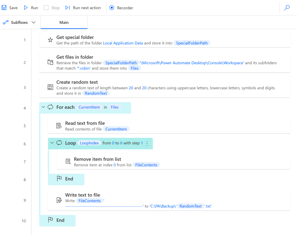Click the Write text to file icon
The height and width of the screenshot is (235, 297).
[x=59, y=200]
